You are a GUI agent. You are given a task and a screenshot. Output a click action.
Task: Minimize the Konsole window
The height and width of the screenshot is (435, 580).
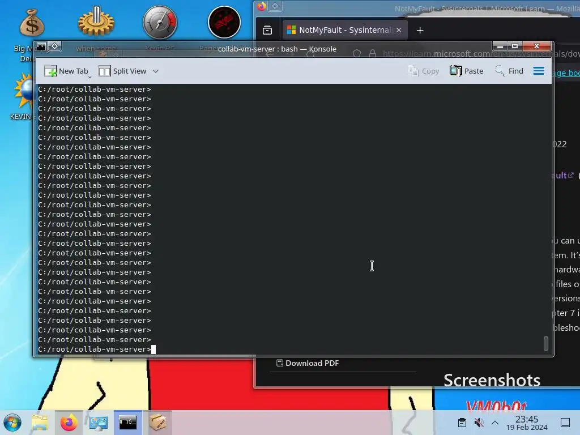[500, 46]
